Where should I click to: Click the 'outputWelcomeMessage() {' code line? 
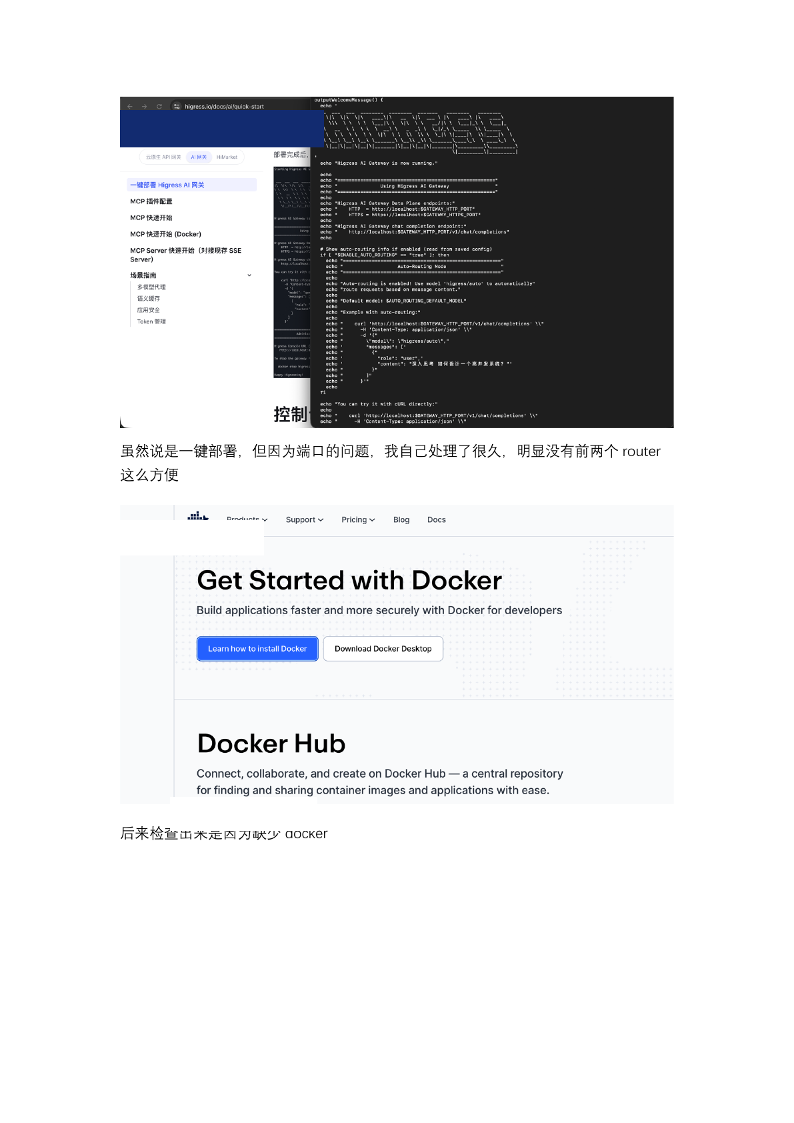349,100
